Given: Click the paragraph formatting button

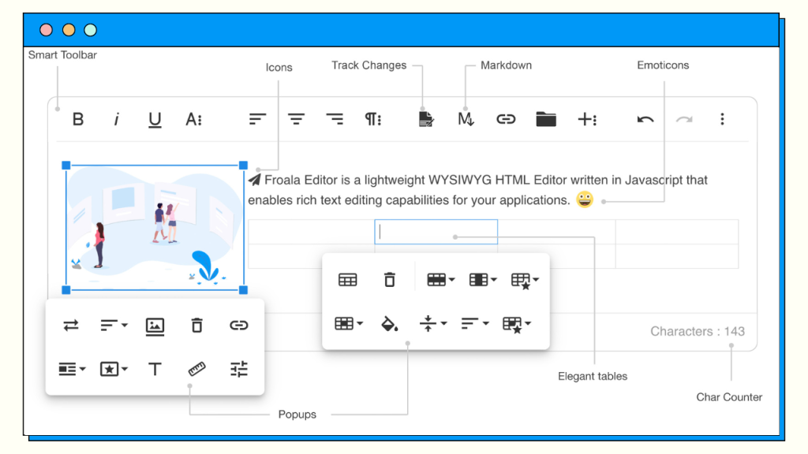Looking at the screenshot, I should (372, 119).
